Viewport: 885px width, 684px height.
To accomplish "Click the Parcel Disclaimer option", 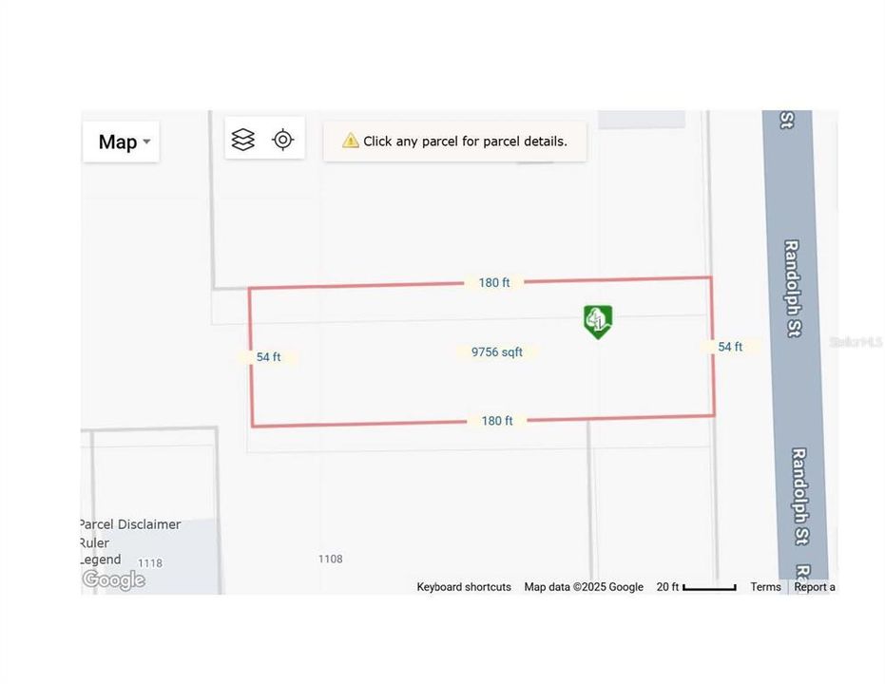I will coord(129,523).
